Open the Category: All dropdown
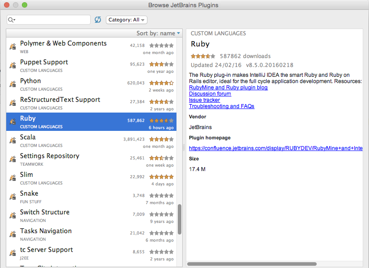Viewport: 369px width, 268px height. pyautogui.click(x=126, y=20)
